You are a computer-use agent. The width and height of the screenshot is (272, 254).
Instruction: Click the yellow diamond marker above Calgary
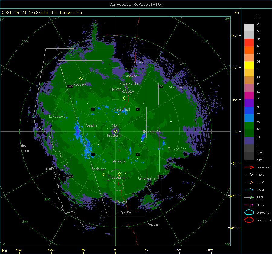pyautogui.click(x=119, y=174)
